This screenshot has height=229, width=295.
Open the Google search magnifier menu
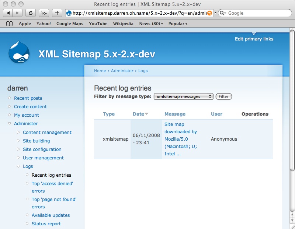(x=223, y=13)
